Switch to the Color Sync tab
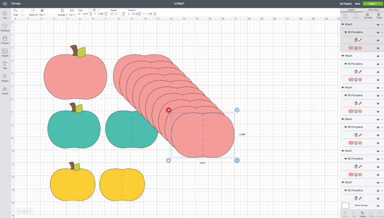Image resolution: width=384 pixels, height=218 pixels. point(373,10)
